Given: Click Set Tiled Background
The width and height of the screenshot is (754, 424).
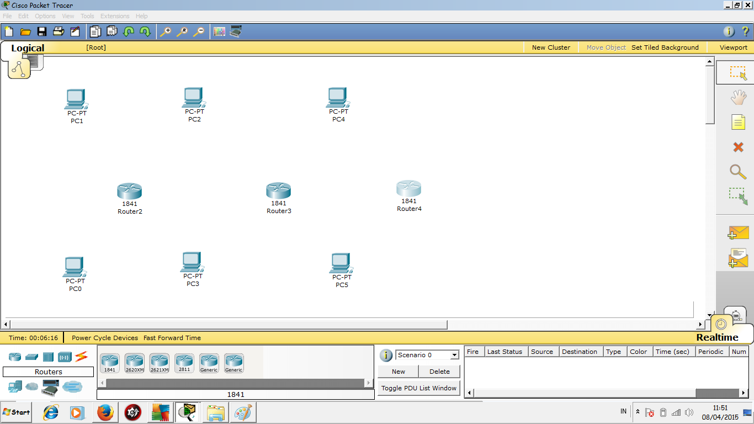Looking at the screenshot, I should (665, 47).
